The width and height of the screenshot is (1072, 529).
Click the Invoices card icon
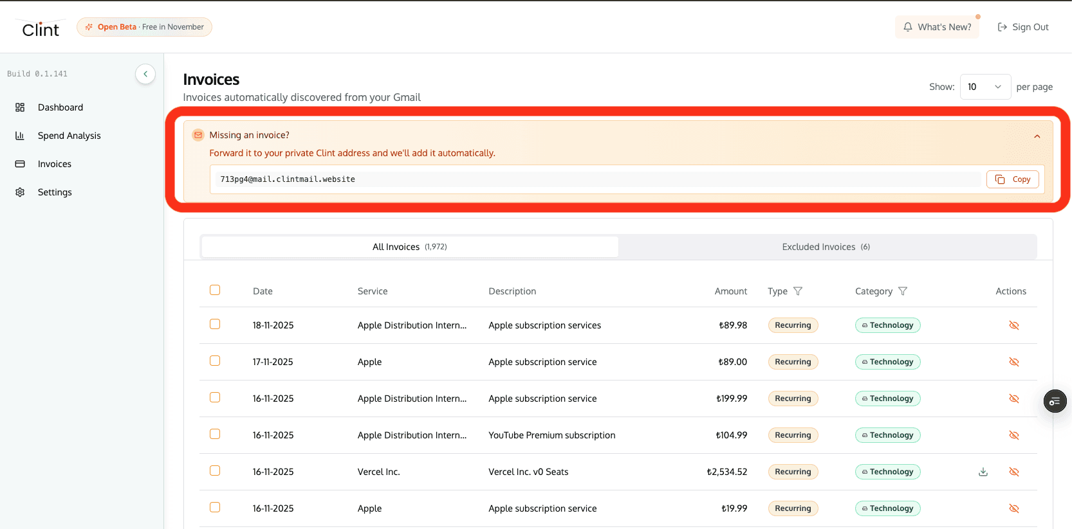(20, 164)
